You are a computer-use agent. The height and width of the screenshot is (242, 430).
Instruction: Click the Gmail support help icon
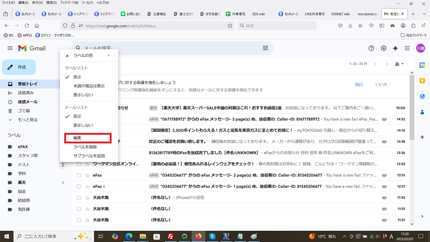[x=371, y=48]
